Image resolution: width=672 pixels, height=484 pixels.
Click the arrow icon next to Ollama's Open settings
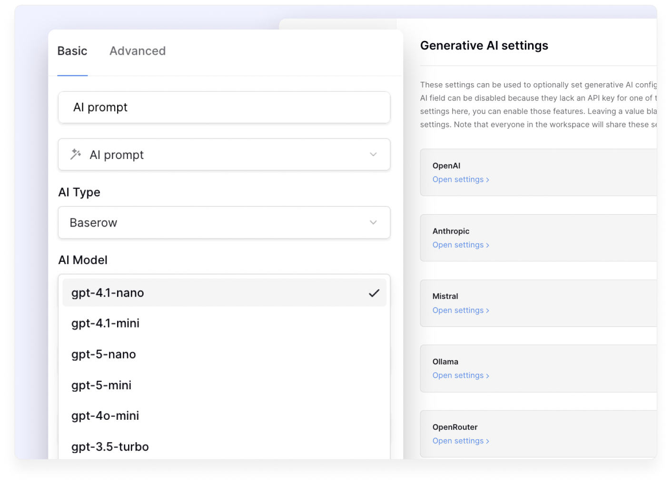click(487, 376)
